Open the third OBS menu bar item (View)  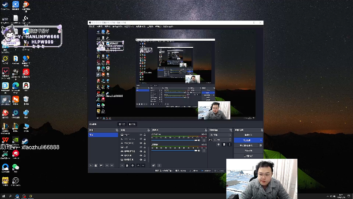[x=107, y=27]
